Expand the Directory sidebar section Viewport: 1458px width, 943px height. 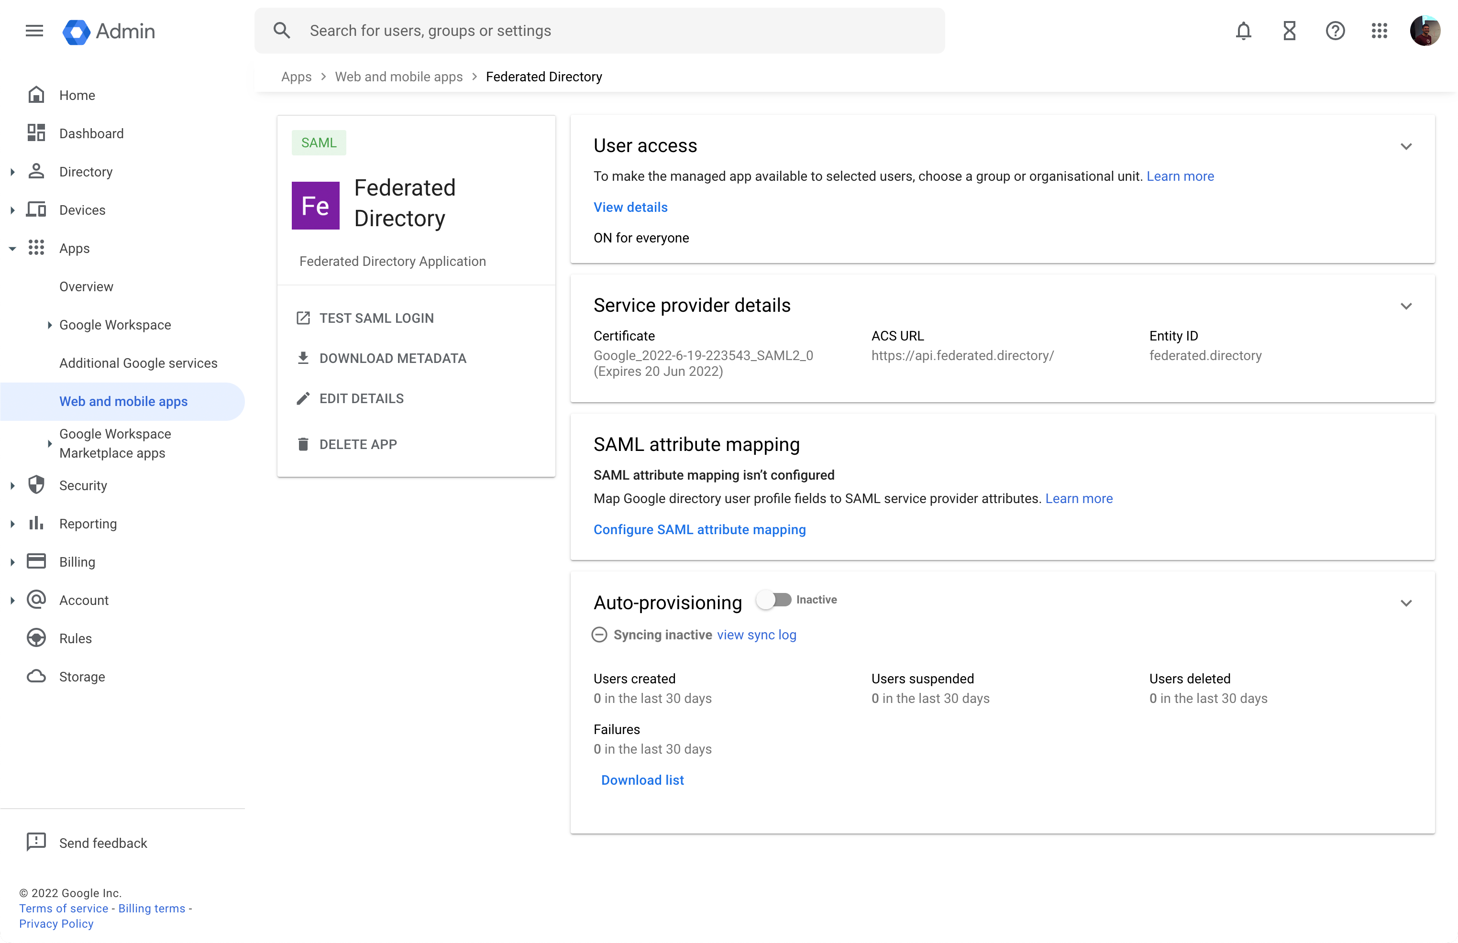(13, 172)
